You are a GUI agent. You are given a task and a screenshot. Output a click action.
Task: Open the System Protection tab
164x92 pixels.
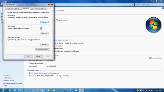coord(36,9)
